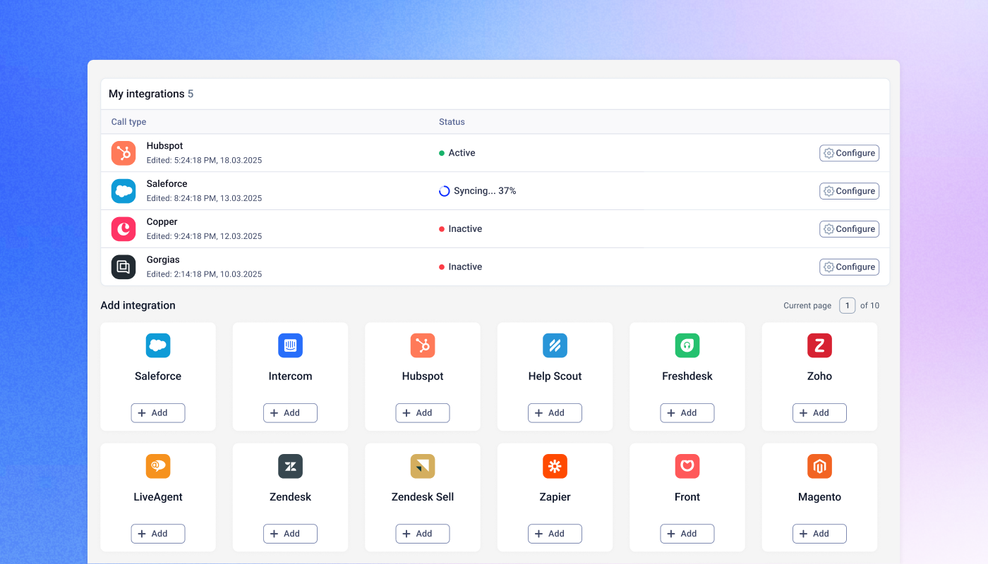Add the Zendesk Sell integration
Image resolution: width=988 pixels, height=564 pixels.
tap(423, 534)
